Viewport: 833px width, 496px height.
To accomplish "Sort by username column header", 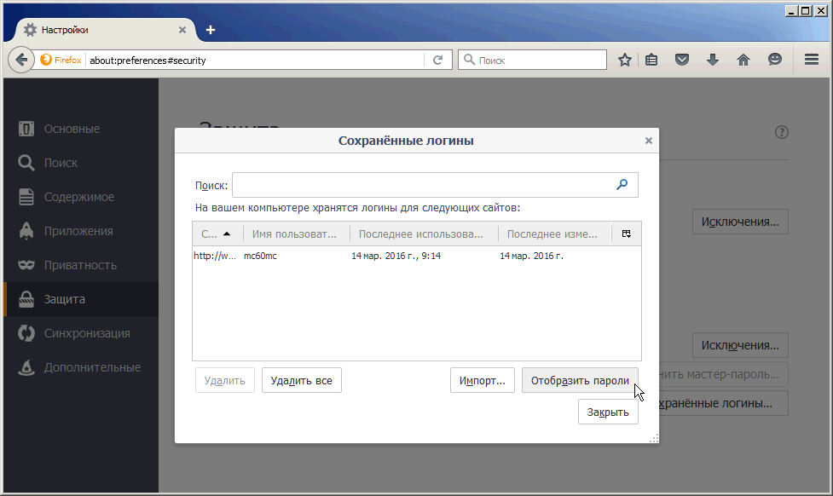I will coord(295,234).
